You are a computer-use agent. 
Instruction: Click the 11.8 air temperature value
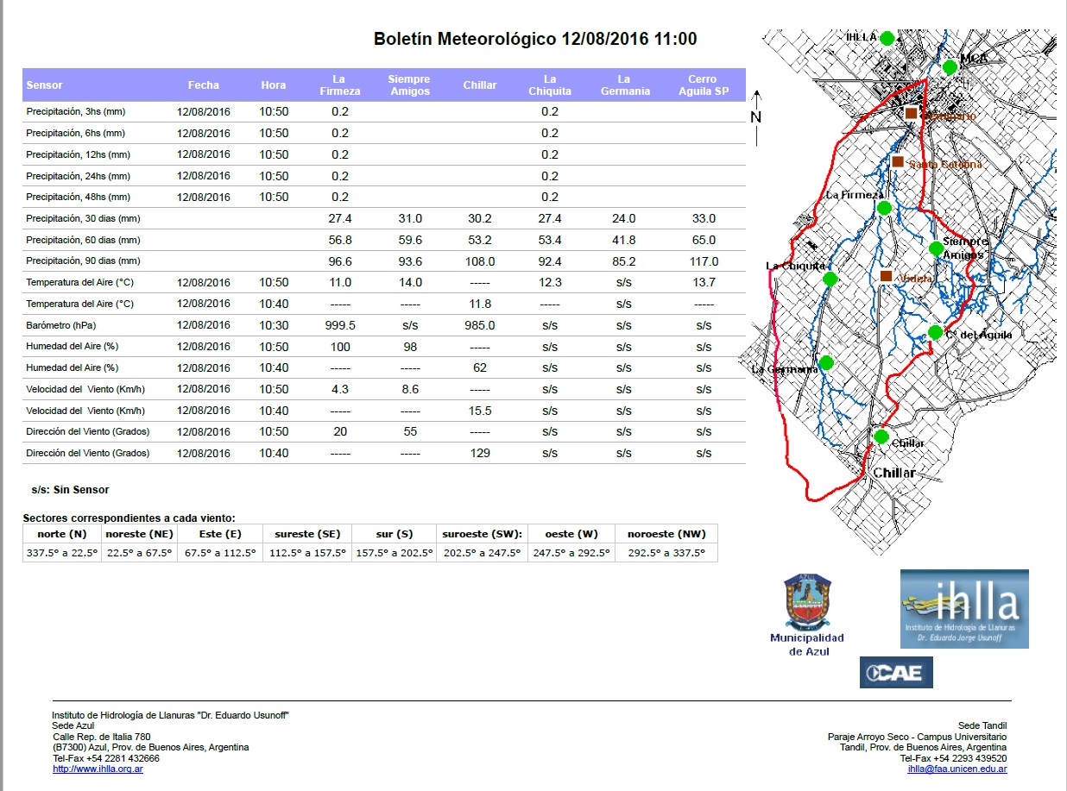(x=480, y=304)
